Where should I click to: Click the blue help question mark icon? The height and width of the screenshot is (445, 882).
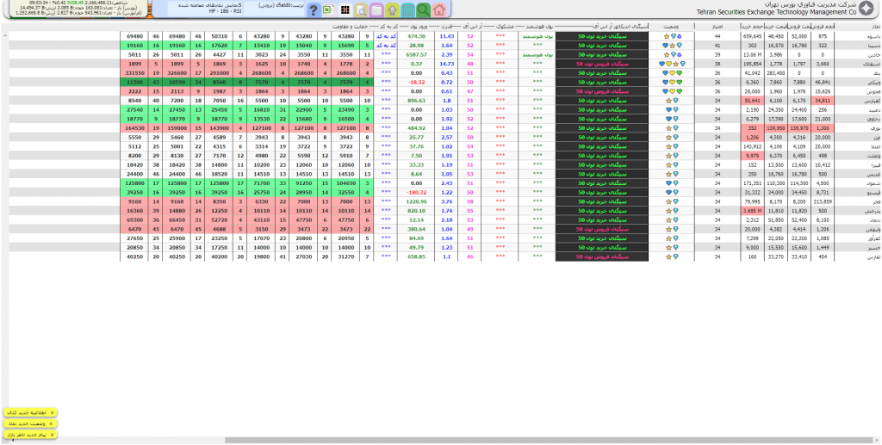(314, 10)
